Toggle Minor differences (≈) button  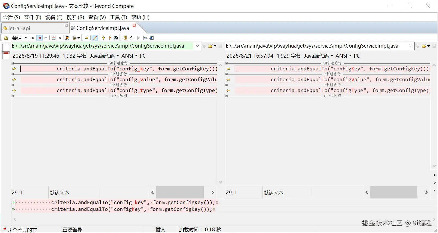(60, 38)
